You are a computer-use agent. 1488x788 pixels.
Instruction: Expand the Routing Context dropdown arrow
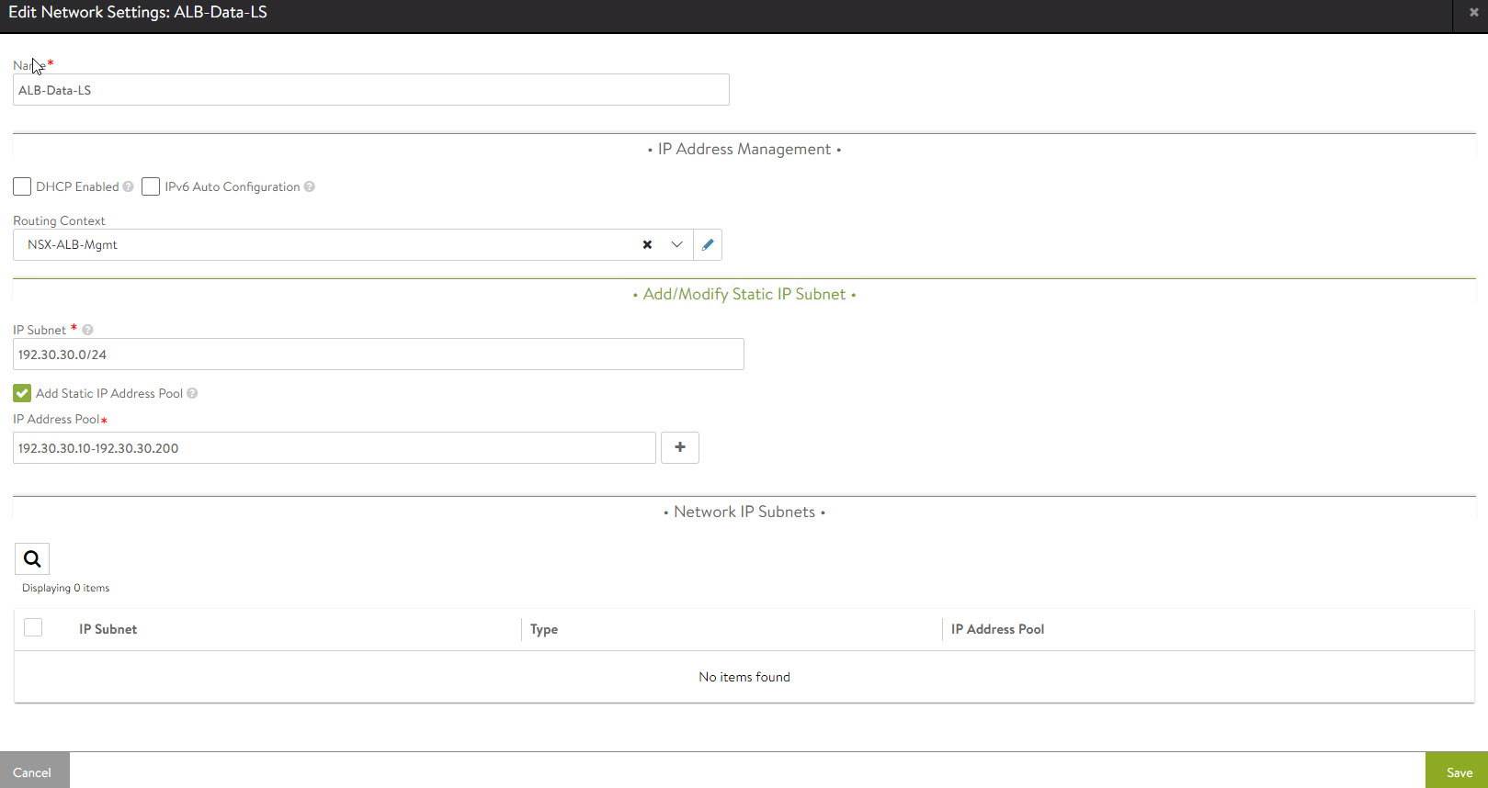676,245
